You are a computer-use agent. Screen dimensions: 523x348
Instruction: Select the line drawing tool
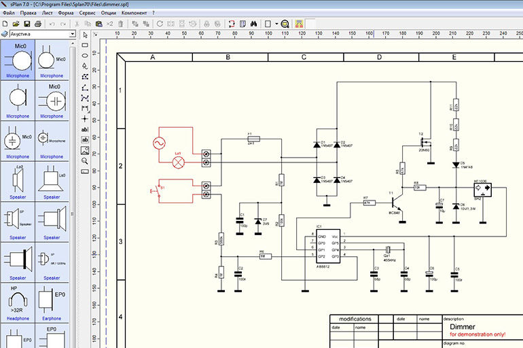point(85,87)
